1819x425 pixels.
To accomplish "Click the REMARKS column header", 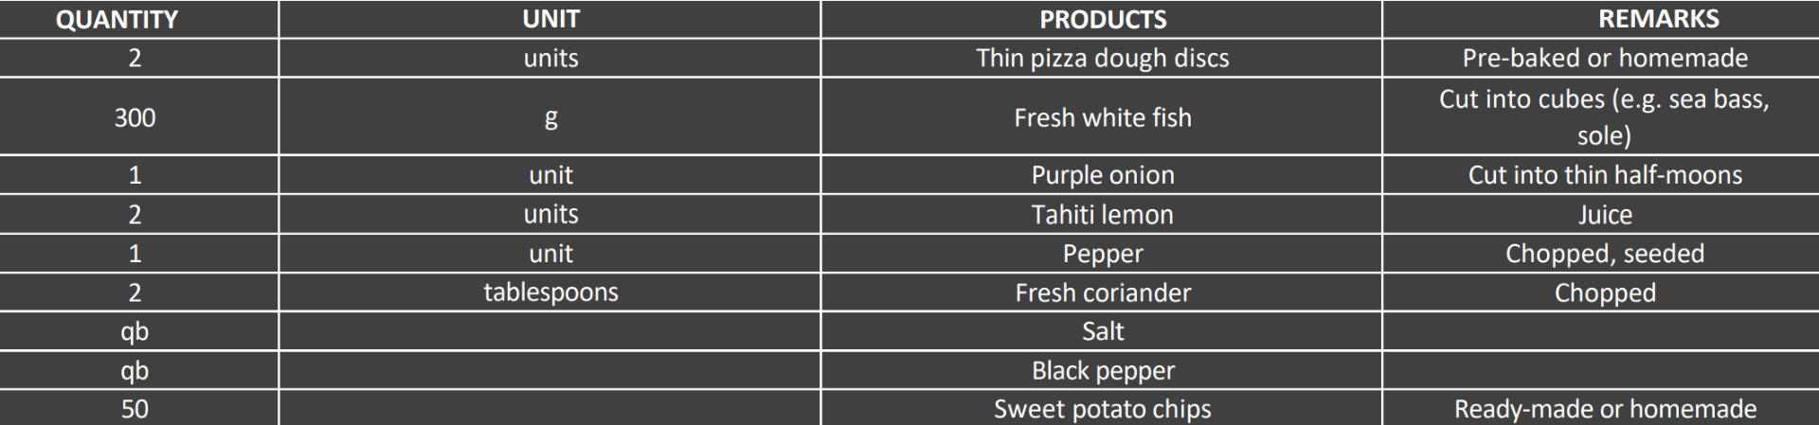I will [1658, 19].
